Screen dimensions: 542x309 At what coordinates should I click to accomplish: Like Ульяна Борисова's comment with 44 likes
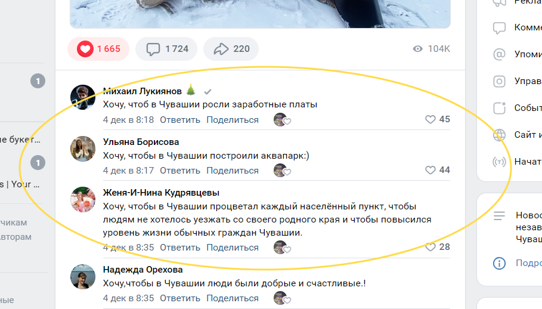click(x=430, y=170)
